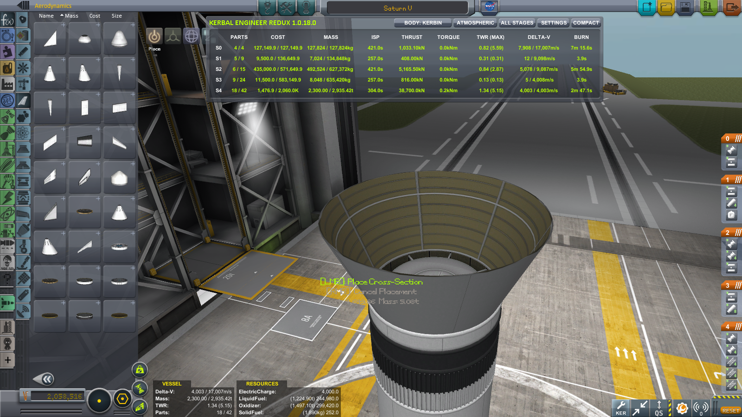Launch the vessel to the pad
Image resolution: width=742 pixels, height=417 pixels.
click(708, 7)
